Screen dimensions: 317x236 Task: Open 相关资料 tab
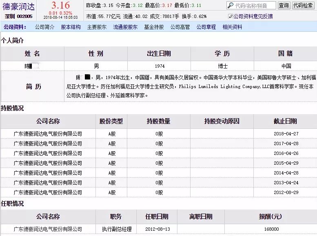click(232, 27)
